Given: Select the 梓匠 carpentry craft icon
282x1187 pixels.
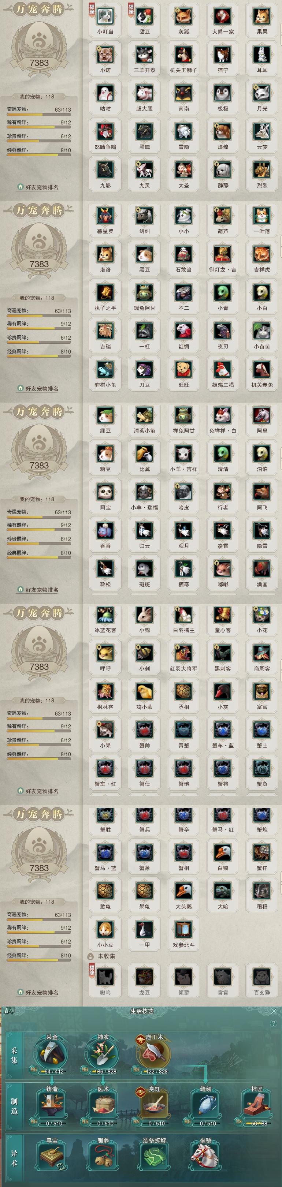Looking at the screenshot, I should 257,1105.
